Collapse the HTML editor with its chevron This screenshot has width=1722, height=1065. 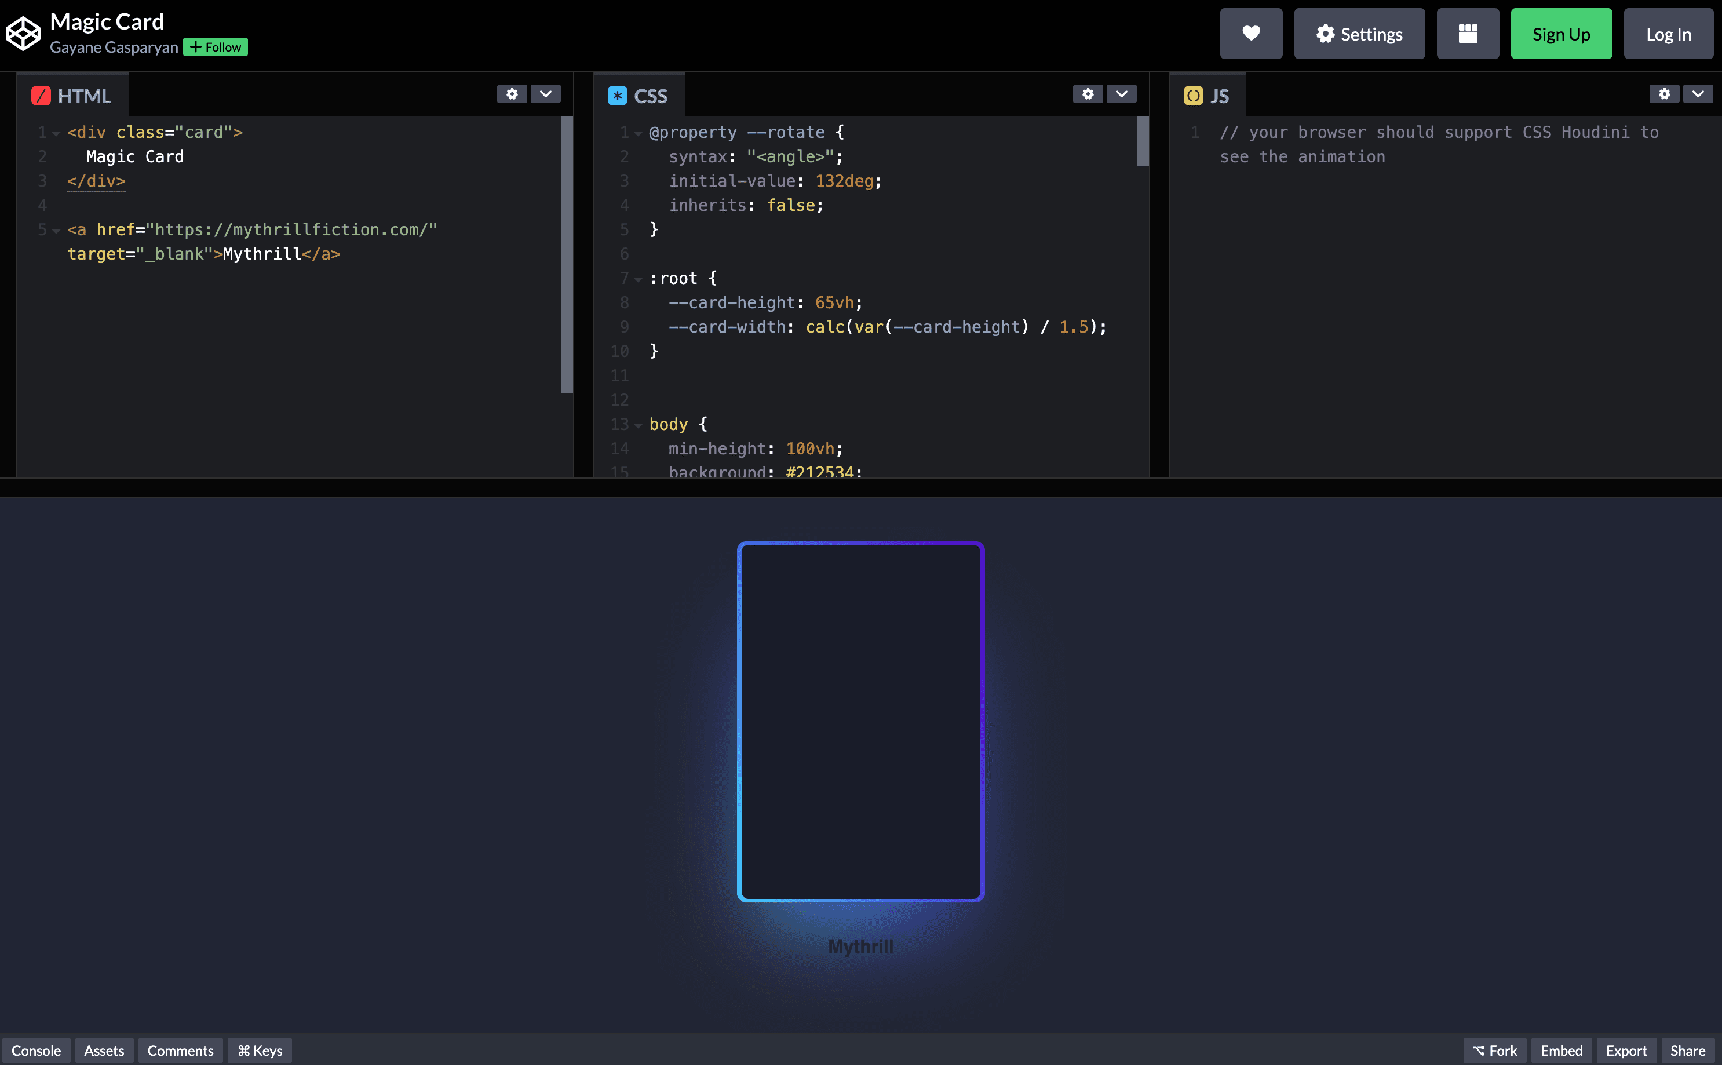545,94
